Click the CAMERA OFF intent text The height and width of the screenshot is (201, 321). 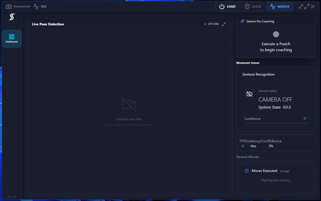click(x=275, y=100)
